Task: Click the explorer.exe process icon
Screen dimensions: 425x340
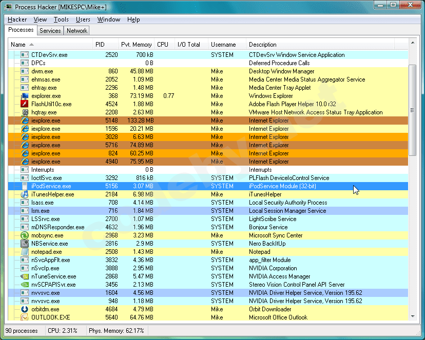Action: (x=25, y=96)
